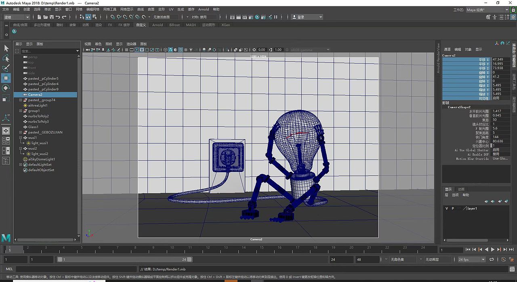This screenshot has height=282, width=517.
Task: Open the 24 fps frame rate dropdown
Action: [472, 259]
